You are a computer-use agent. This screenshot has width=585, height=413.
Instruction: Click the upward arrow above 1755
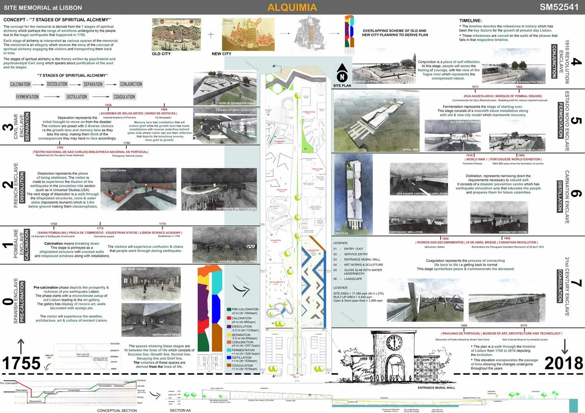coord(21,346)
